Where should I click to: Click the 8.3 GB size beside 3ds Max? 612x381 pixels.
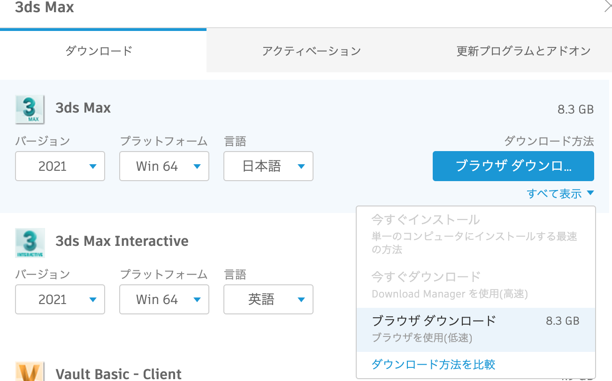point(575,110)
